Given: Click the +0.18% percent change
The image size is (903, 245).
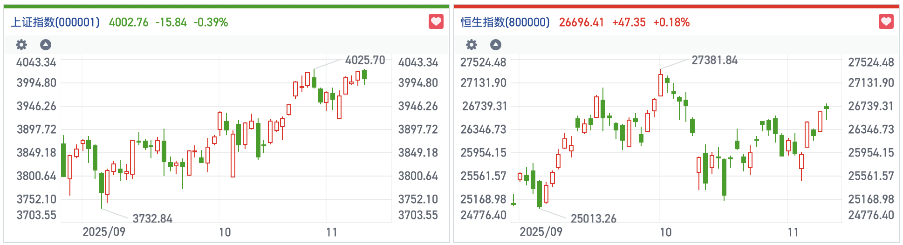Looking at the screenshot, I should (x=671, y=22).
